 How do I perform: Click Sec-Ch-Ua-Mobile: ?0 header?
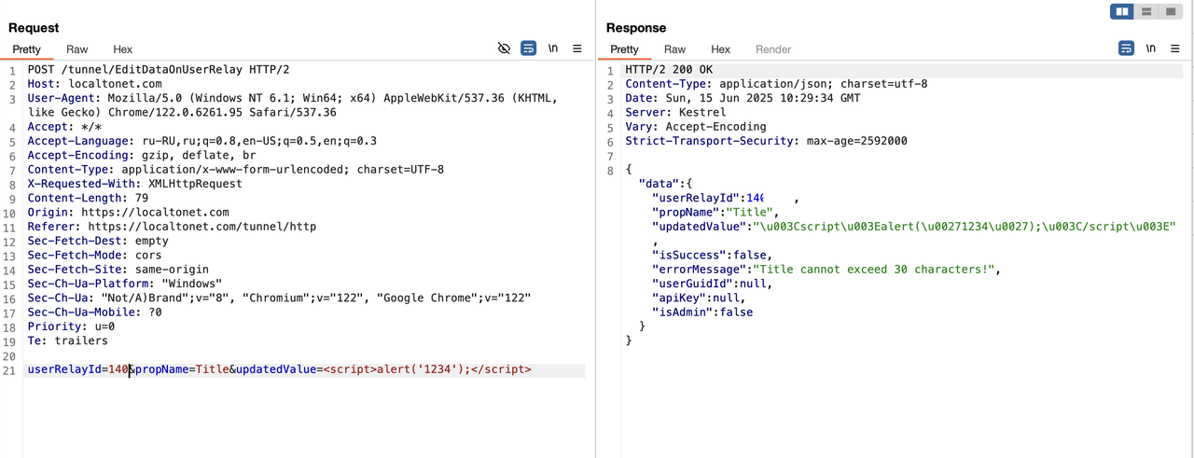click(94, 312)
